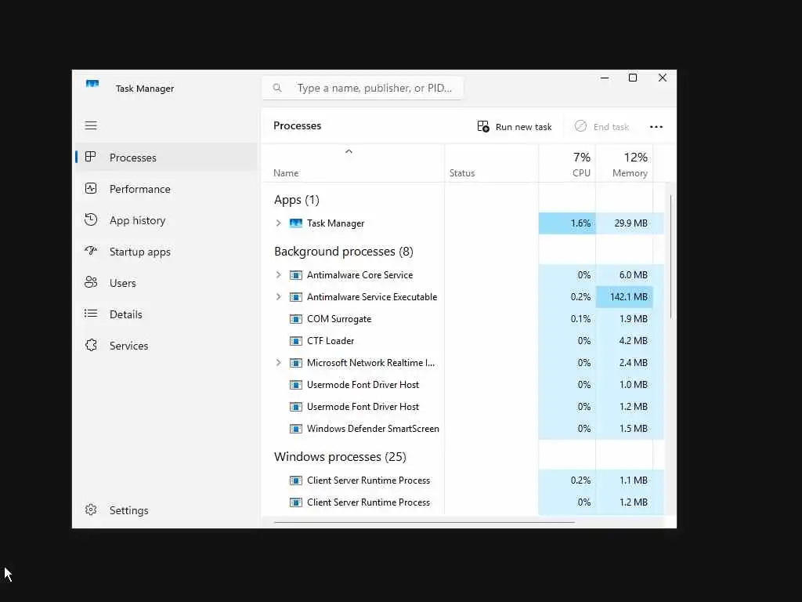Click the Antimalware Service Executable icon
The height and width of the screenshot is (602, 802).
[296, 297]
